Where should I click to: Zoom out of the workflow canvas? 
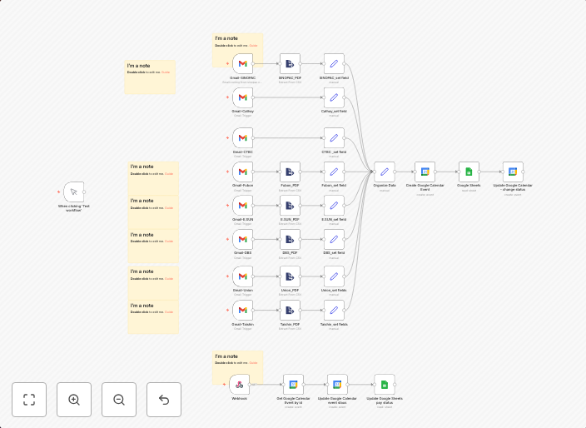click(x=119, y=400)
